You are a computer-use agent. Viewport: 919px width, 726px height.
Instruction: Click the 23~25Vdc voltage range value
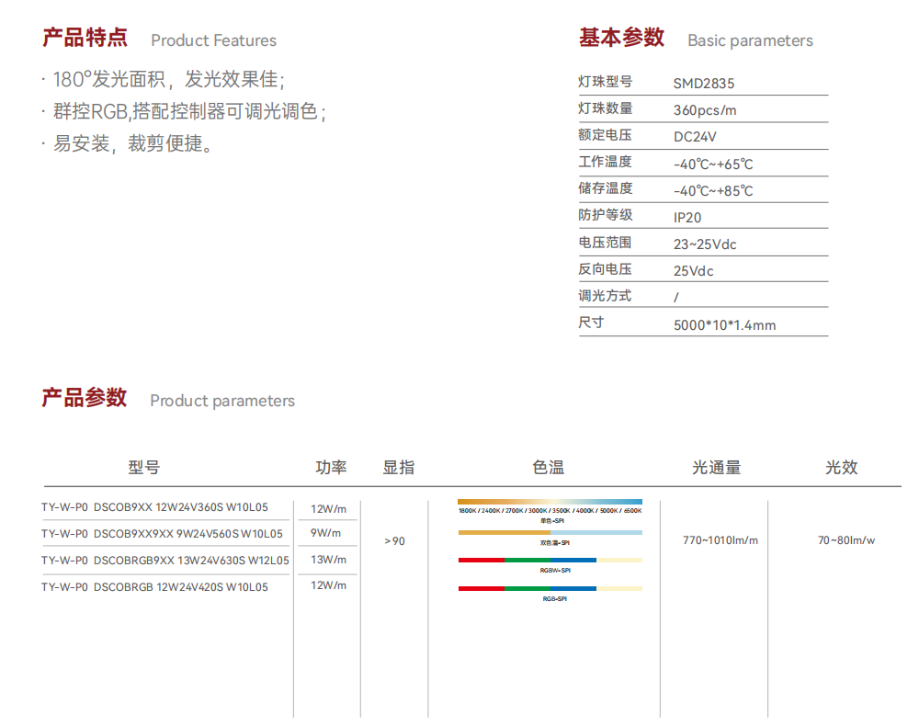[705, 244]
